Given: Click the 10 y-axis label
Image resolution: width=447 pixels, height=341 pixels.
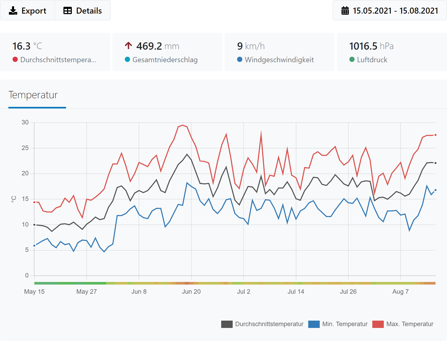Looking at the screenshot, I should [25, 224].
